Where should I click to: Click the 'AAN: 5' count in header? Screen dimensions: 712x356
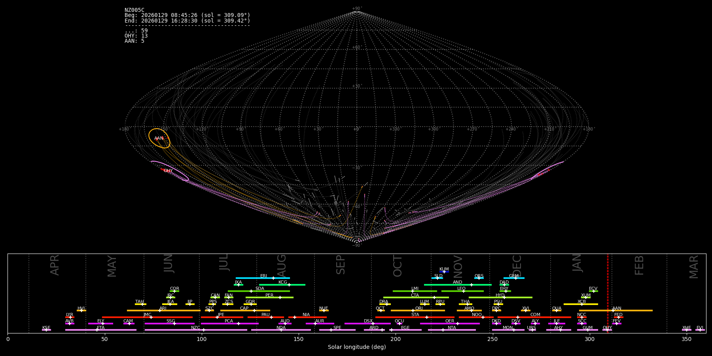coord(134,41)
